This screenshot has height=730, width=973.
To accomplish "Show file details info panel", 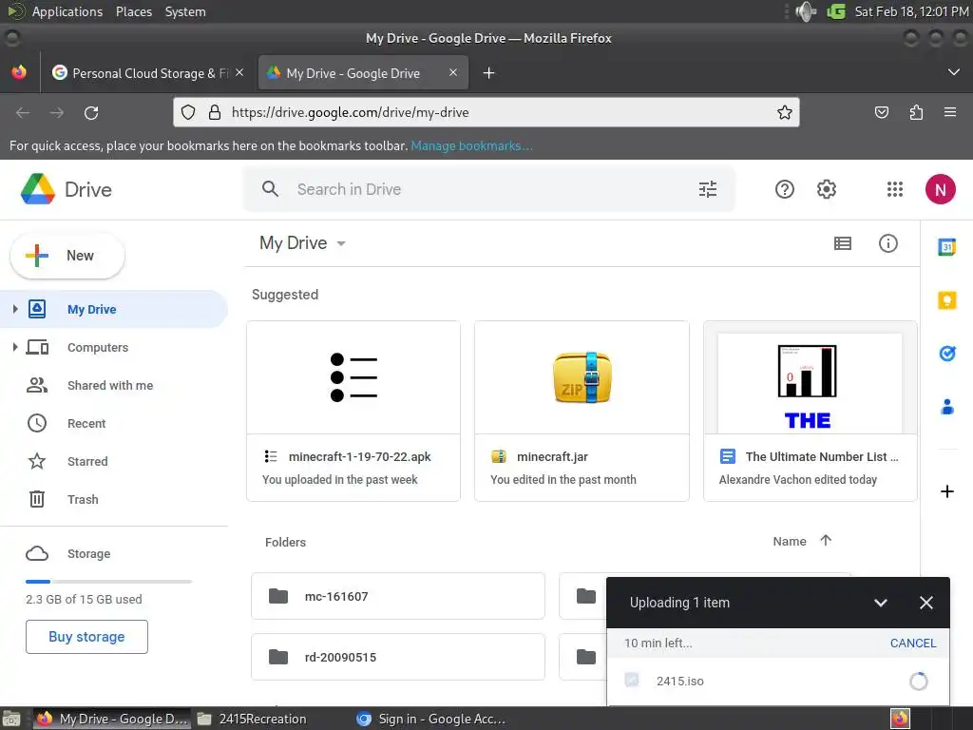I will [x=888, y=243].
